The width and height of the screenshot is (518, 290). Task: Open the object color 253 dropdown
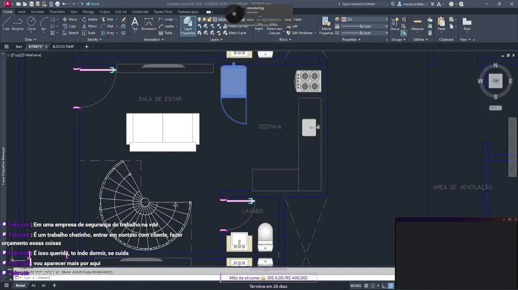(x=365, y=19)
